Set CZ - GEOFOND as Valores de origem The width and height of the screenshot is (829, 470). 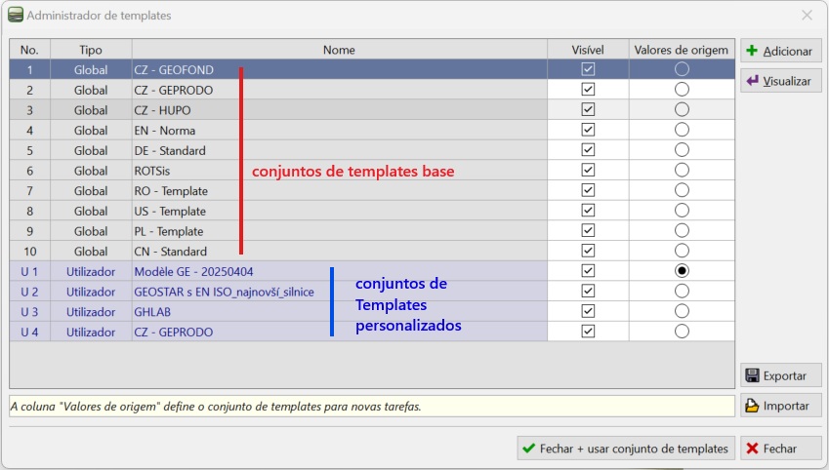pyautogui.click(x=682, y=69)
